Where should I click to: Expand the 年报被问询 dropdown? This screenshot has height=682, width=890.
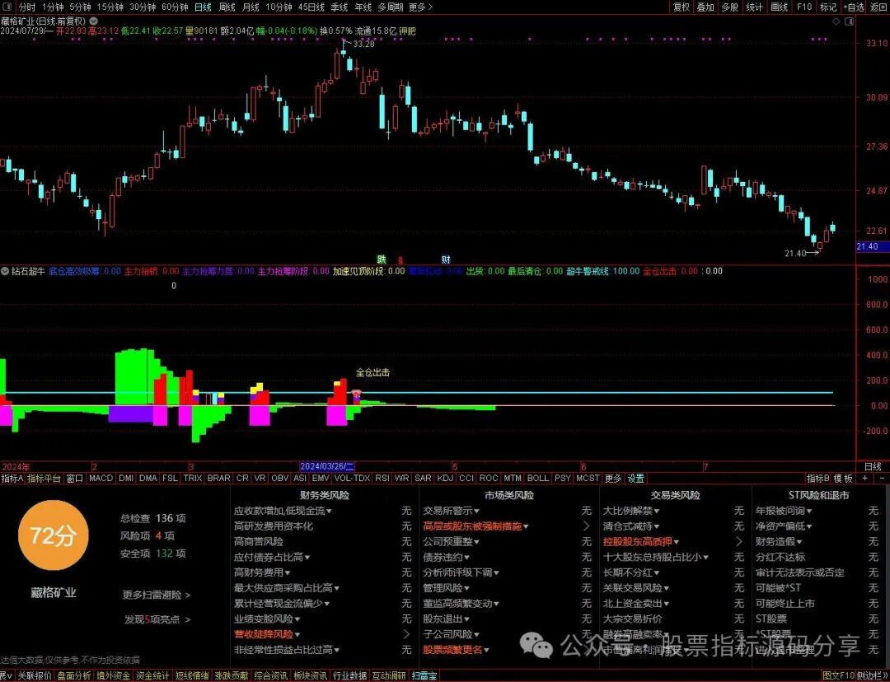pyautogui.click(x=784, y=511)
